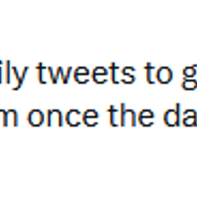Image resolution: width=197 pixels, height=197 pixels.
Task: Click the cut-off letter "g" ending first line
Action: click(189, 78)
